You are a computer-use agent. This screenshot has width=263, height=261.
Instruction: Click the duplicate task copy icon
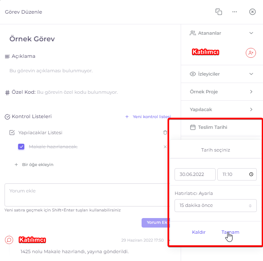[219, 12]
